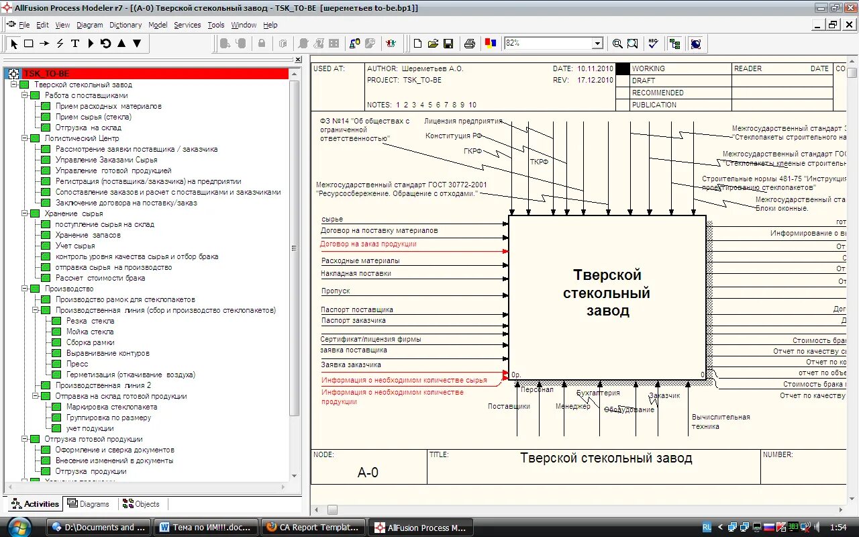Click the zoom-to-selection icon

(x=633, y=44)
